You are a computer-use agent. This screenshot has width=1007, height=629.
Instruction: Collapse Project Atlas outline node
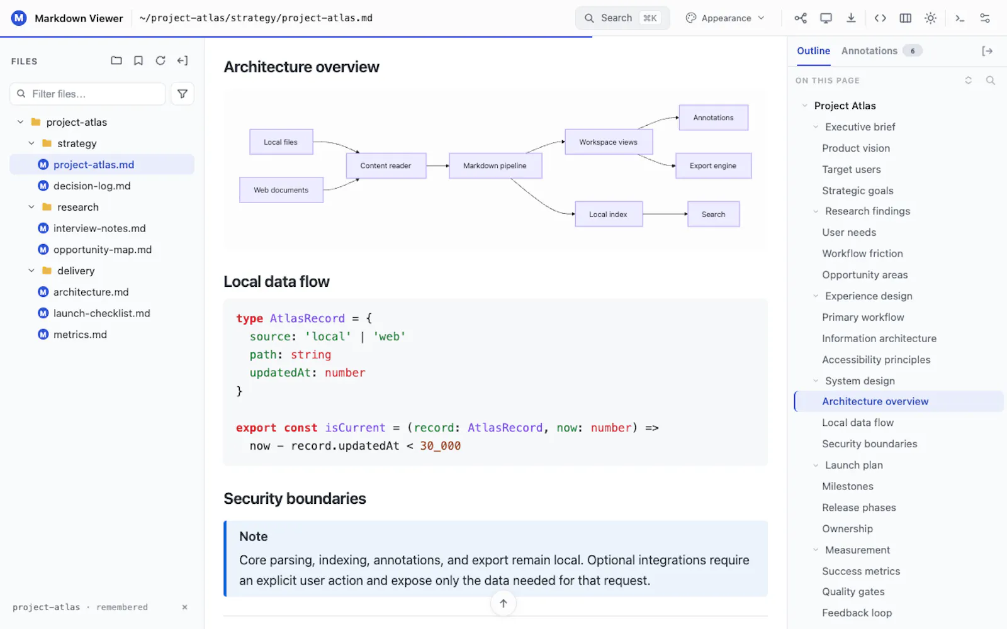click(805, 106)
